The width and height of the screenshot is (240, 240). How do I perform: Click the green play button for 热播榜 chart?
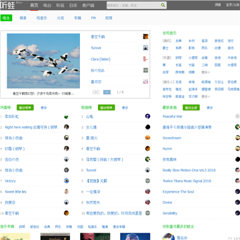(25, 107)
